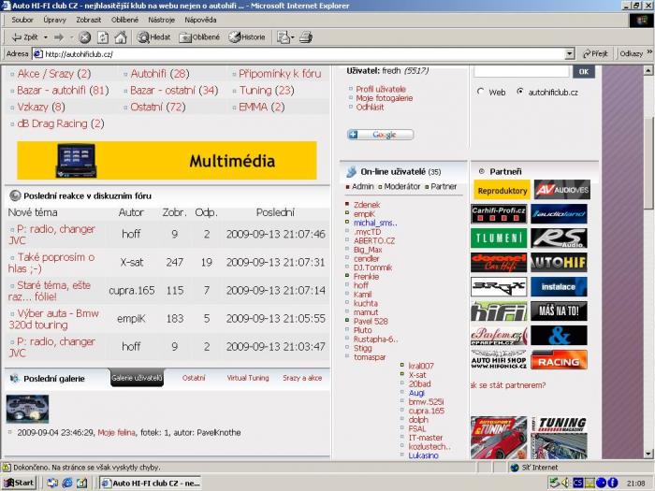Viewport: 655px width, 491px height.
Task: Select the Web search radio button
Action: point(481,93)
